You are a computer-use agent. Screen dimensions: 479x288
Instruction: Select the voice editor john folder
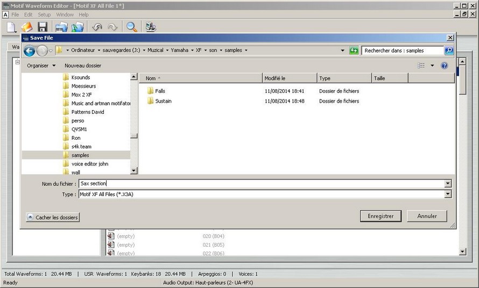pos(89,164)
